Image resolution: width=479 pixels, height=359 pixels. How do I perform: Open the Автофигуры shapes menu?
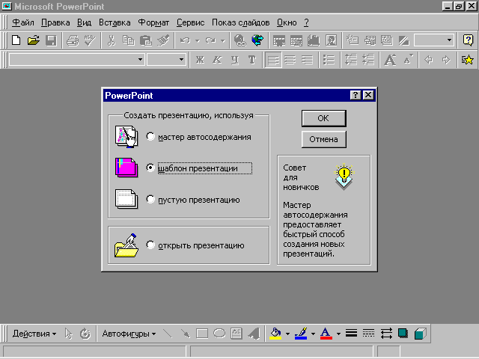coord(129,334)
